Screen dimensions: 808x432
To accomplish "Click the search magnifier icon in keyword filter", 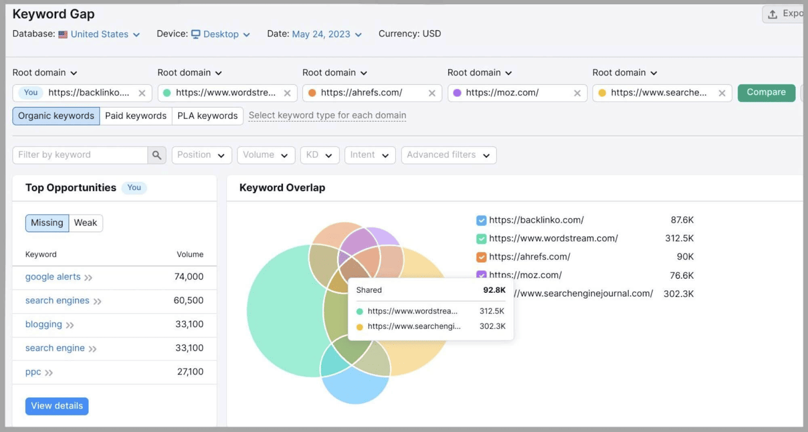I will pyautogui.click(x=157, y=155).
